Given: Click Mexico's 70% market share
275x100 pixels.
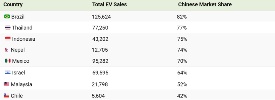Looking at the screenshot, I should point(182,61).
